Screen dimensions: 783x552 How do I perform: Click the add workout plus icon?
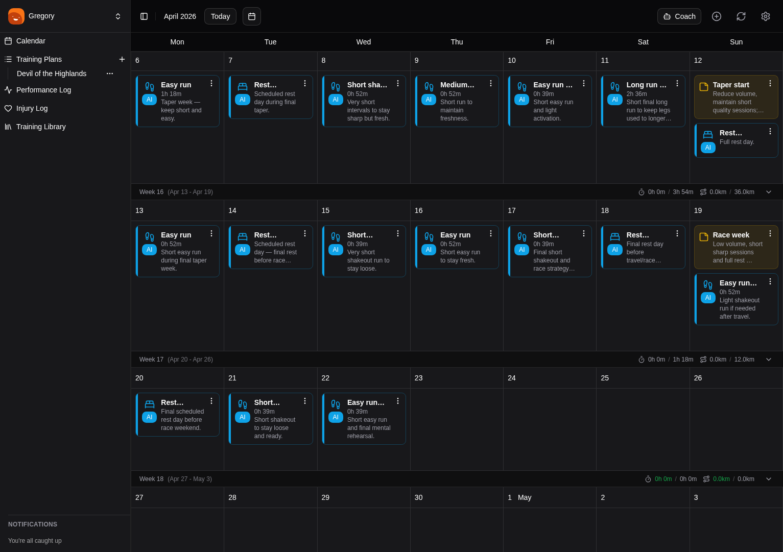[717, 16]
